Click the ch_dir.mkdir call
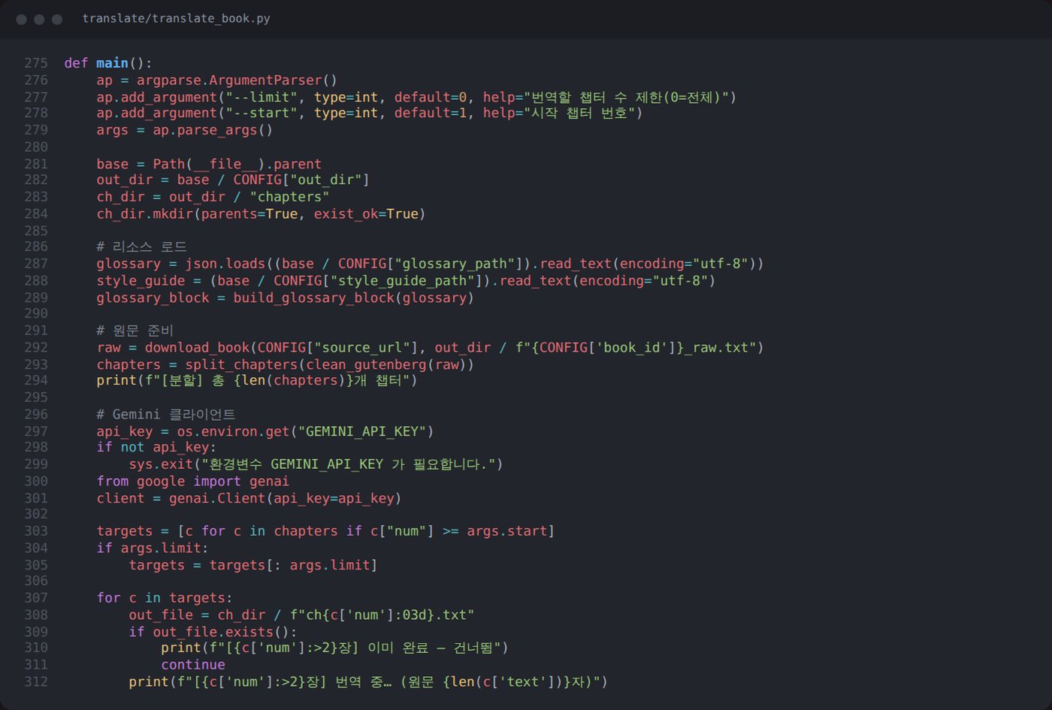Image resolution: width=1052 pixels, height=710 pixels. (x=144, y=214)
